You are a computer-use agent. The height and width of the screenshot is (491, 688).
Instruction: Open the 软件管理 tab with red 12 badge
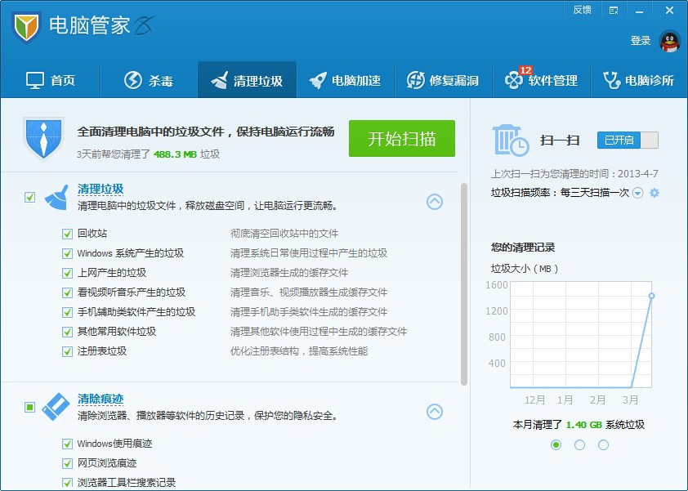(543, 79)
